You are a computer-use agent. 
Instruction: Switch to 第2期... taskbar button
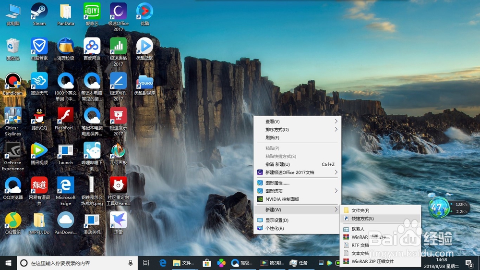pos(272,263)
